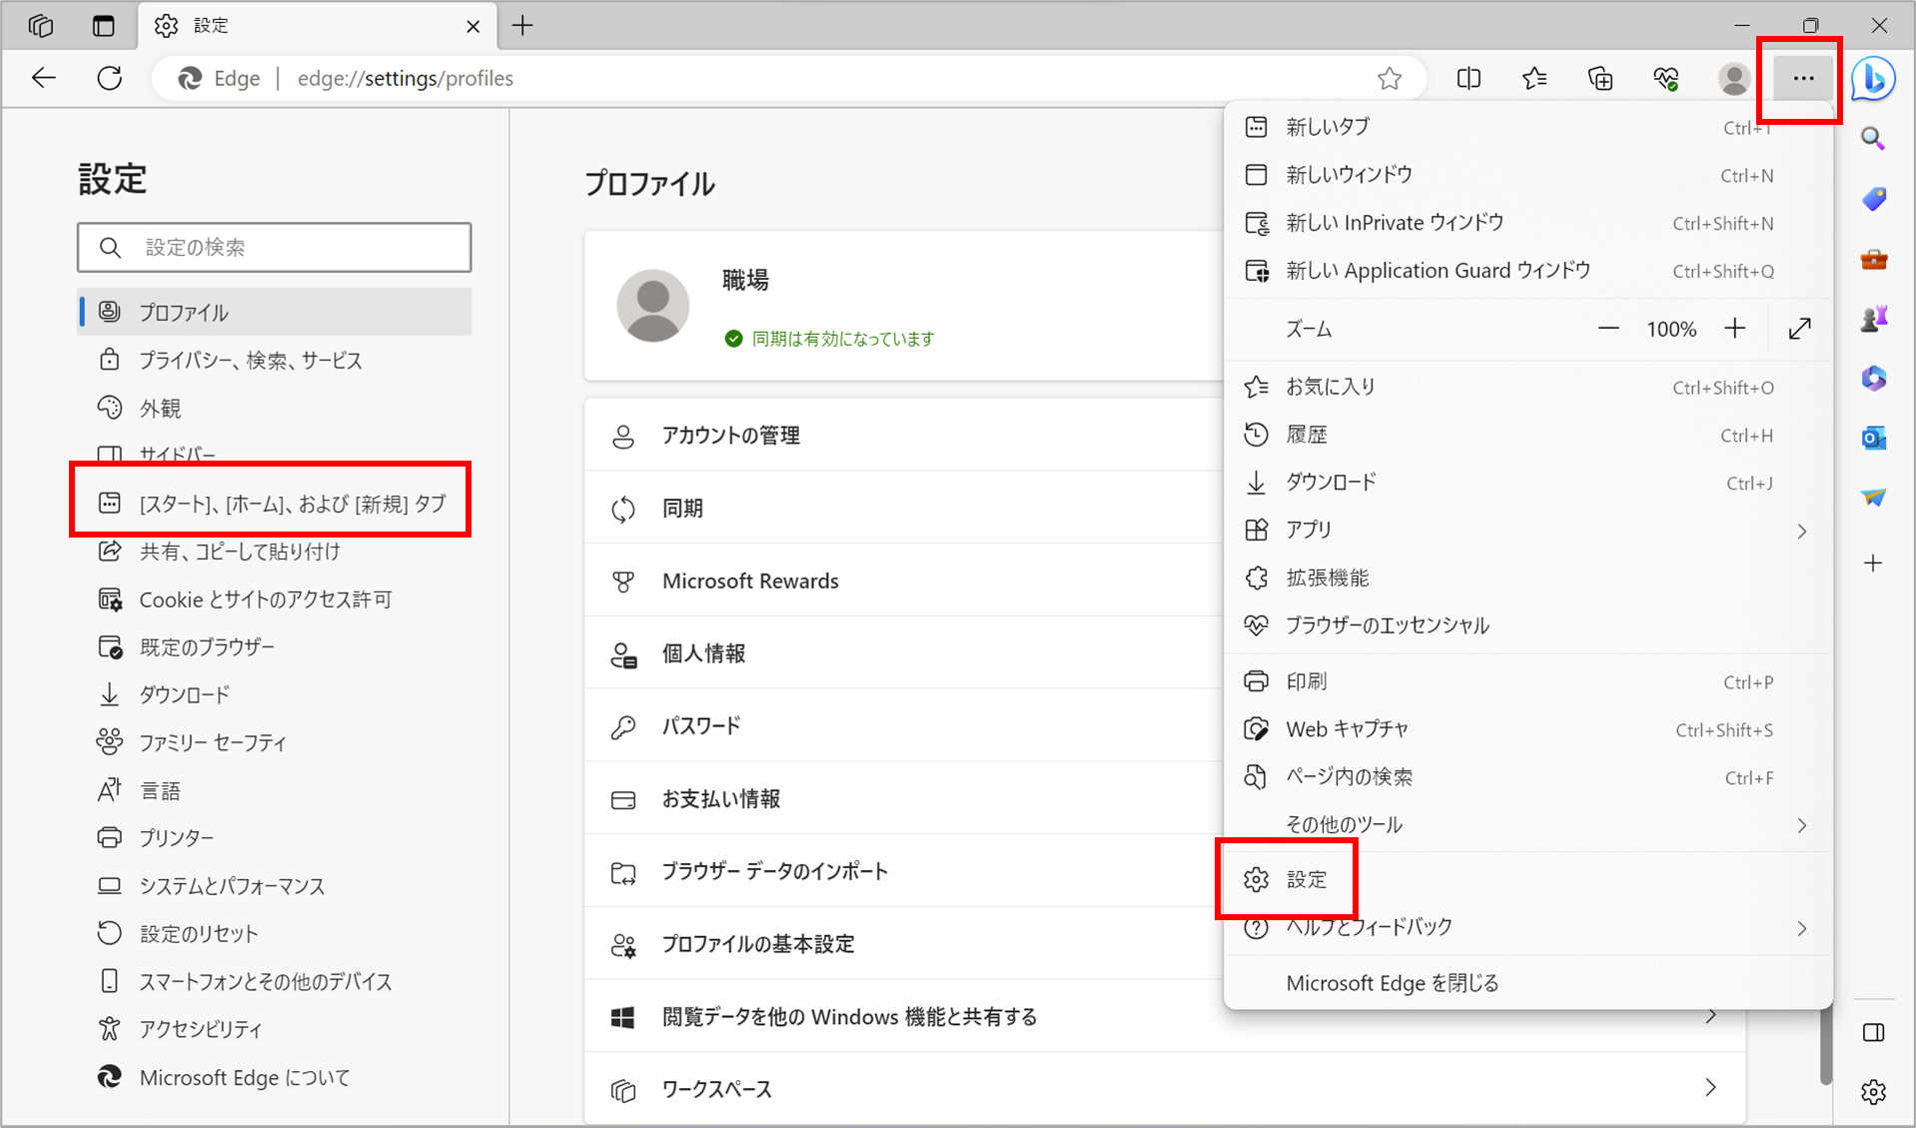Choose 新しい InPrivate ウィンドウ menu item
The width and height of the screenshot is (1916, 1128).
point(1395,223)
